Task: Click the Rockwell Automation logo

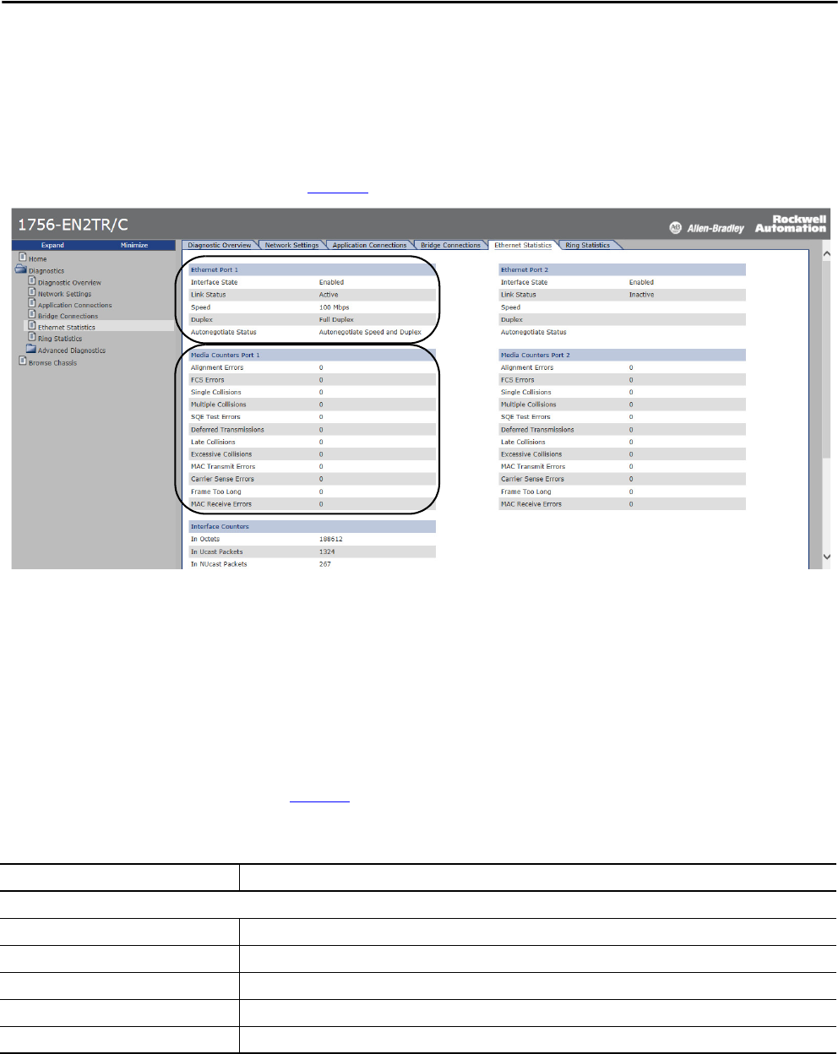Action: tap(791, 224)
